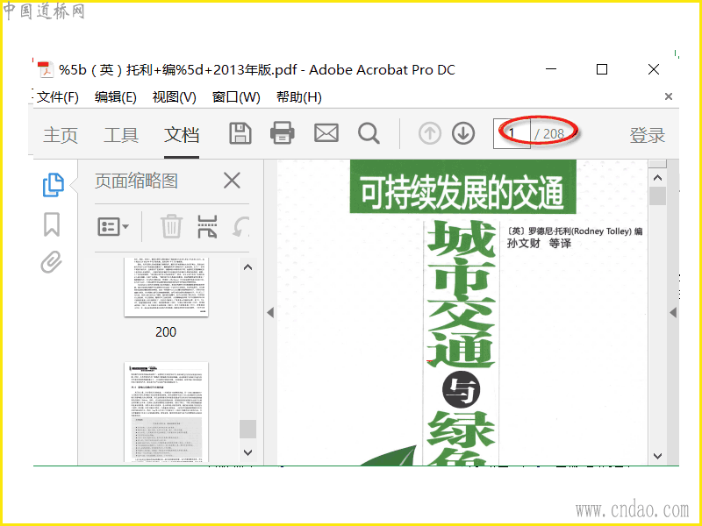
Task: Collapse the left navigation pane arrow
Action: click(270, 313)
